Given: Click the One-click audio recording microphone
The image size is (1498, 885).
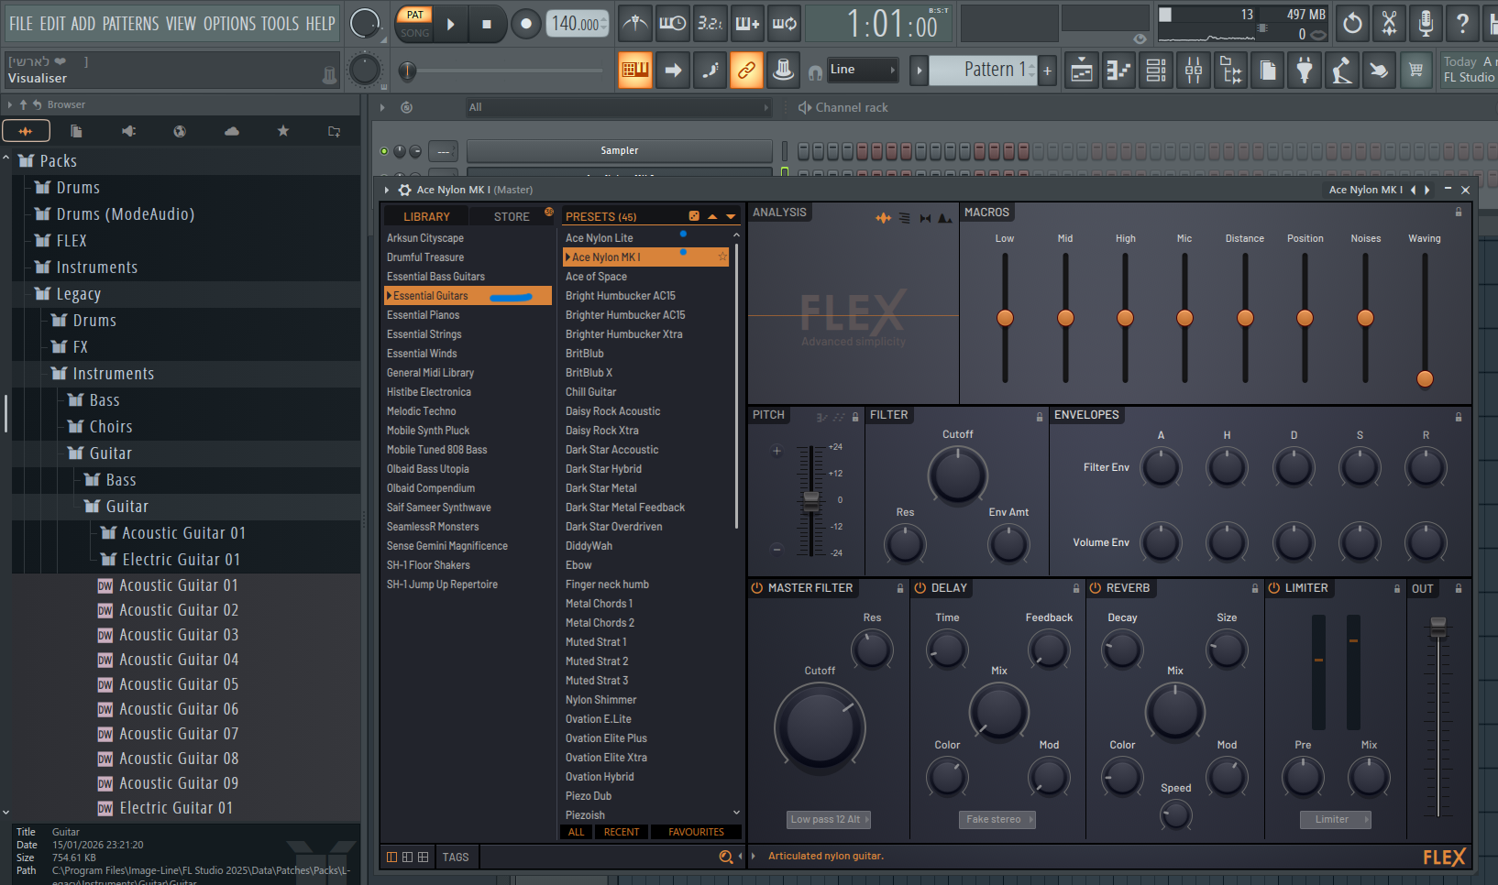Looking at the screenshot, I should point(1426,24).
